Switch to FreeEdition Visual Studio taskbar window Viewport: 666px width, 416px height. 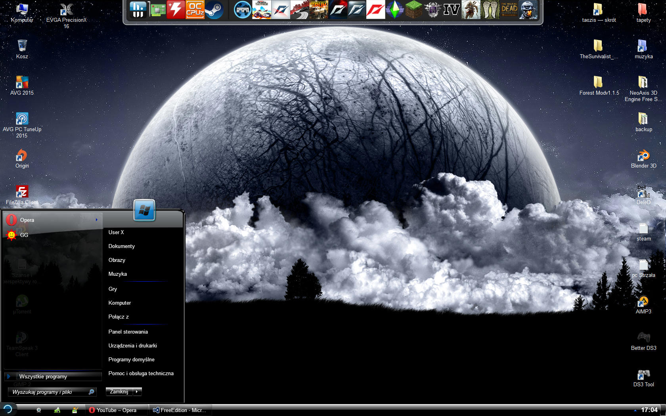coord(180,410)
